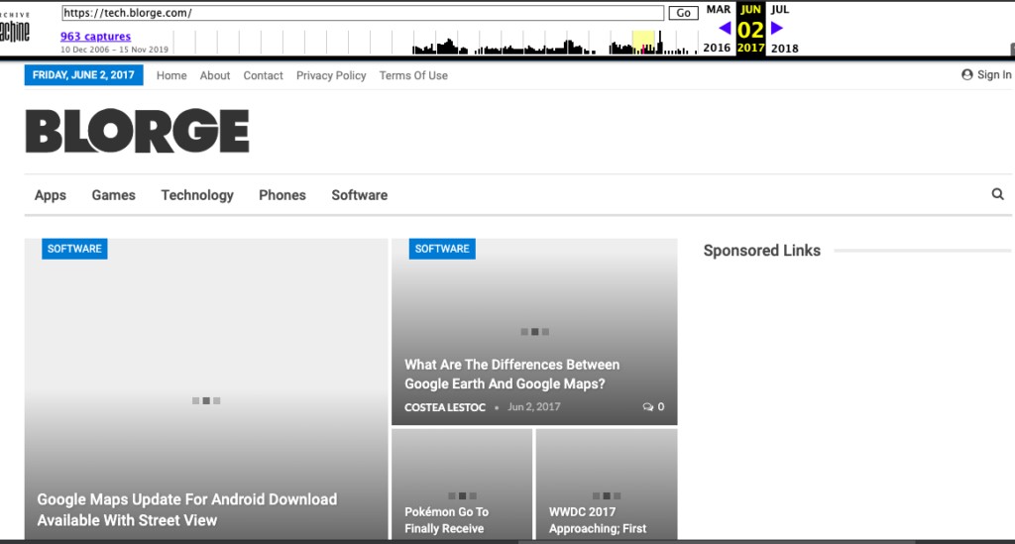This screenshot has height=544, width=1015.
Task: Open the Contact page link
Action: coord(263,75)
